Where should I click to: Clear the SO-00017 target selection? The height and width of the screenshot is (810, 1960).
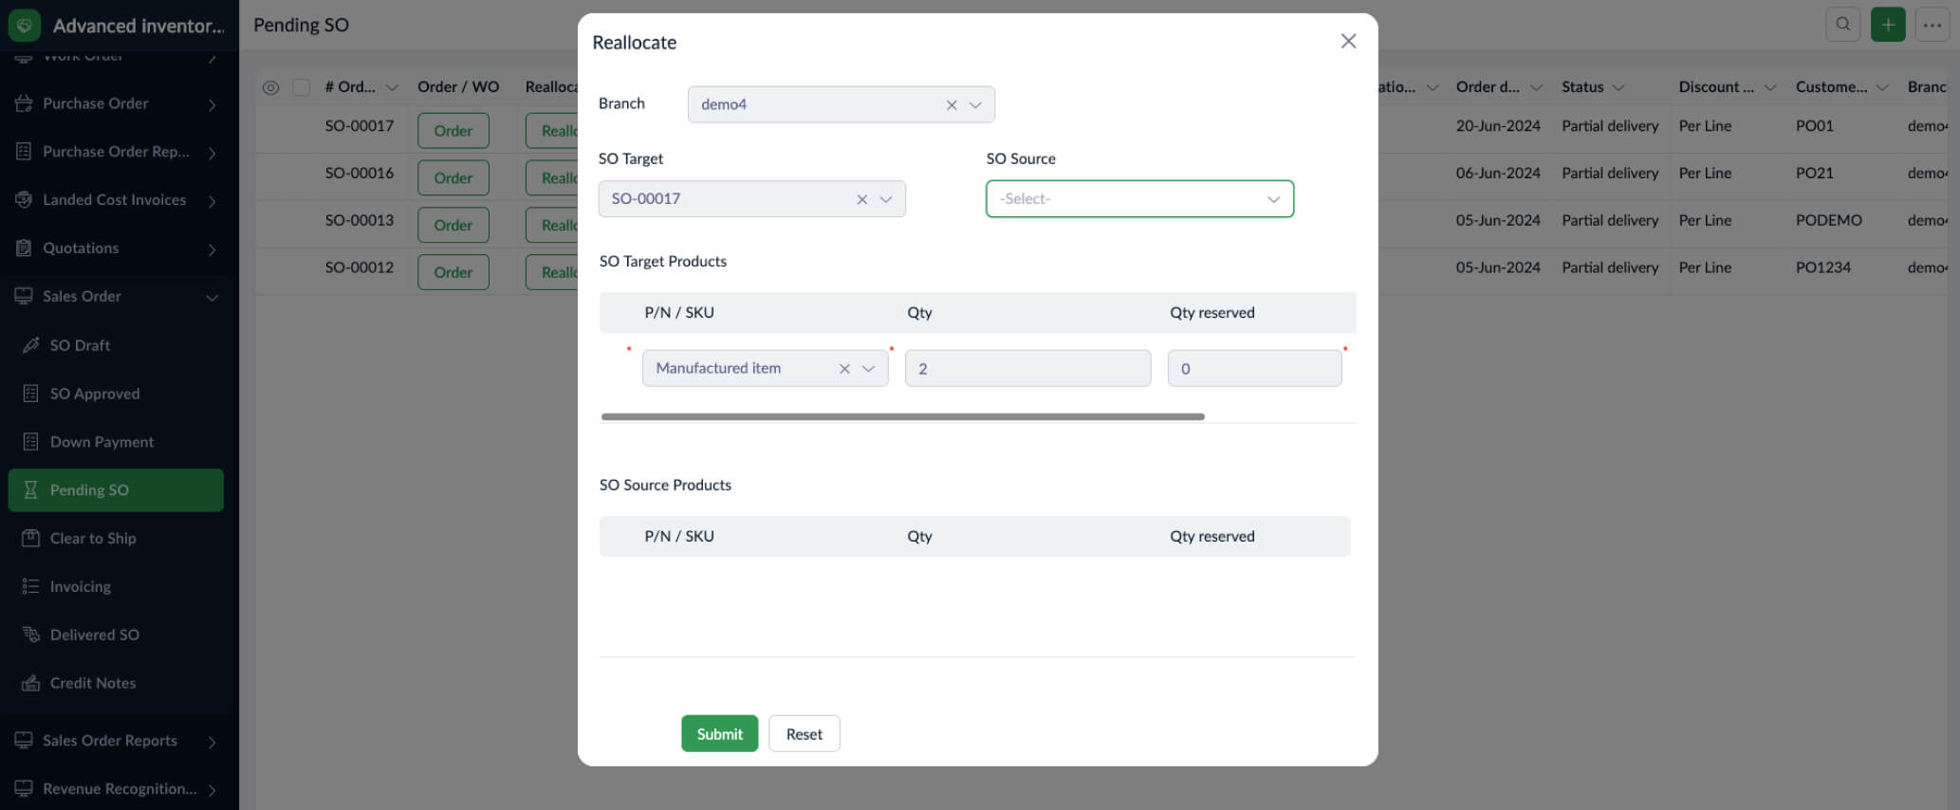pyautogui.click(x=862, y=199)
